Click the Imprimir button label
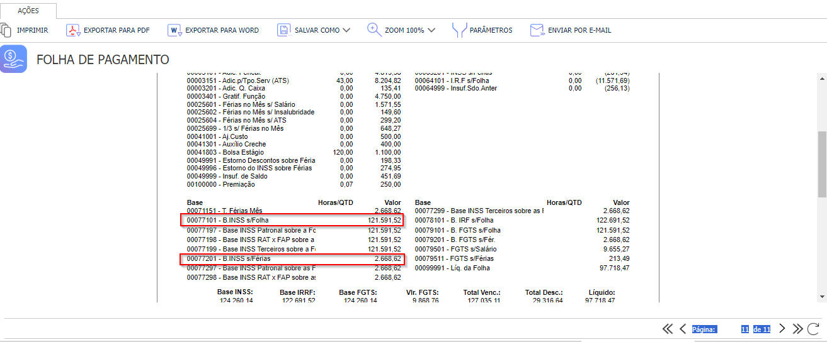 32,30
